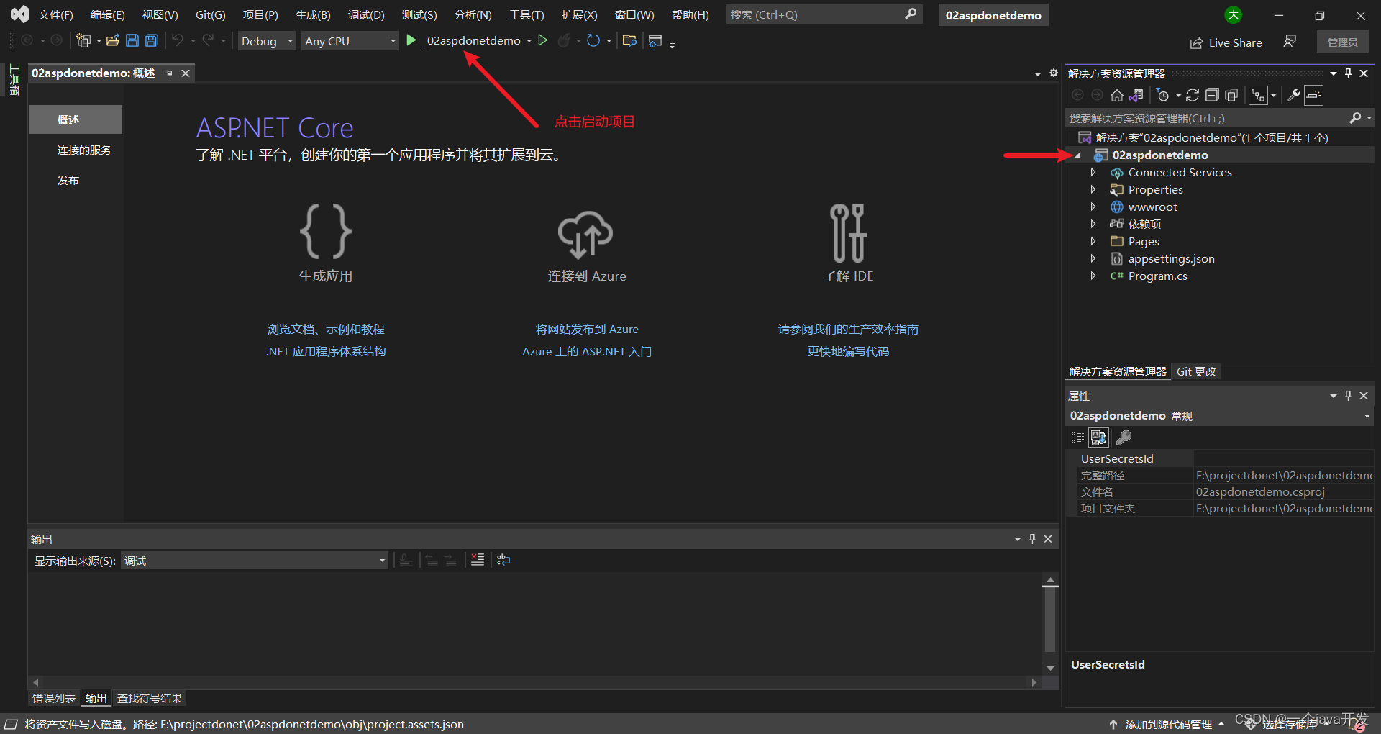The height and width of the screenshot is (734, 1381).
Task: Open 将网站发布到 Azure link
Action: [x=587, y=329]
